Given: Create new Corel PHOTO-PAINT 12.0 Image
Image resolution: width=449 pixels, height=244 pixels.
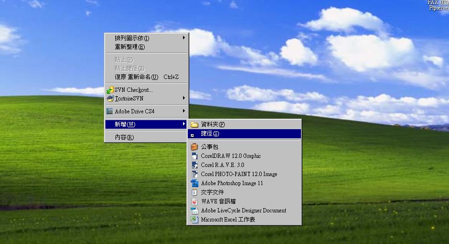Looking at the screenshot, I should coord(244,174).
